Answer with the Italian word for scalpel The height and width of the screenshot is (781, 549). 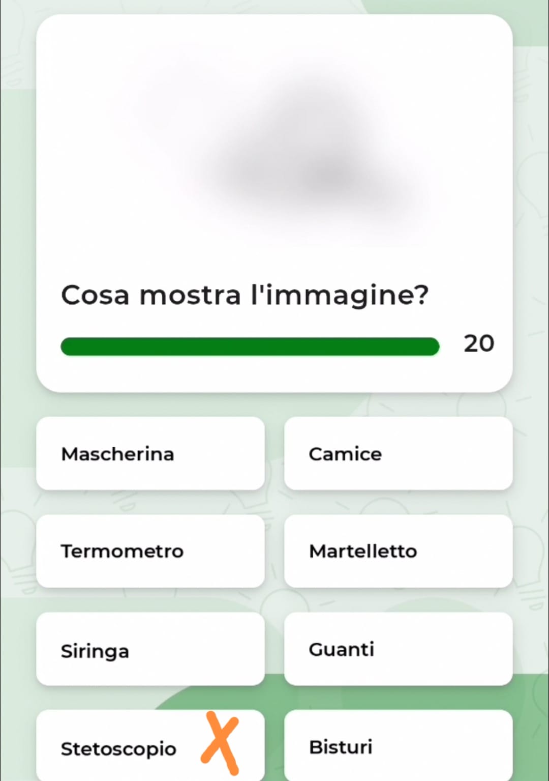pyautogui.click(x=398, y=746)
